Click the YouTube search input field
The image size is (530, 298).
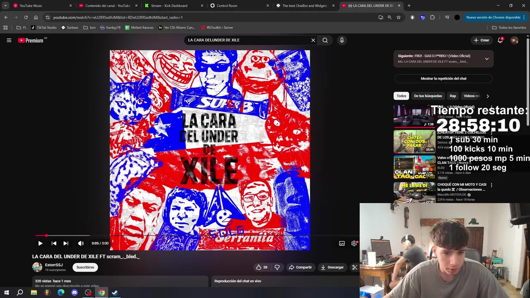(248, 40)
